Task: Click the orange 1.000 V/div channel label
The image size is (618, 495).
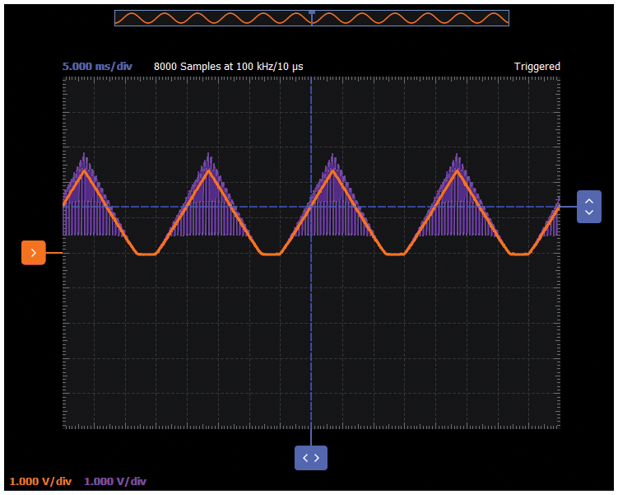Action: [41, 482]
